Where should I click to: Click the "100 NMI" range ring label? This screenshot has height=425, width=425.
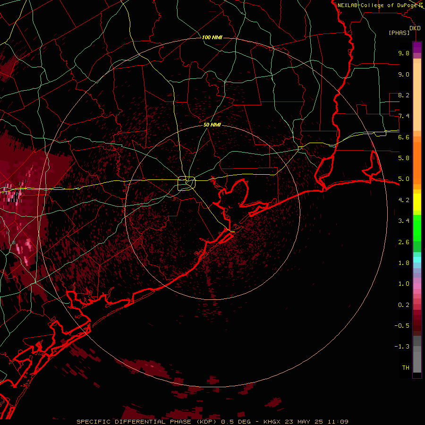pos(212,37)
